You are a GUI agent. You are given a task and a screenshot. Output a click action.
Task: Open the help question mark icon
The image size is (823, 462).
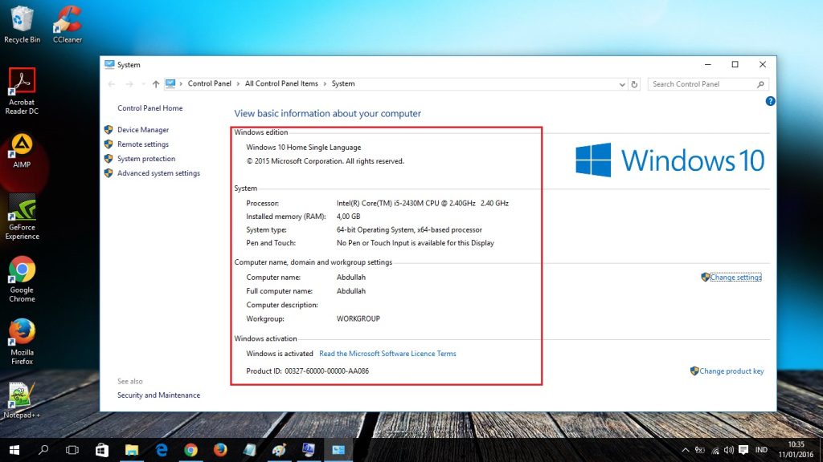pyautogui.click(x=770, y=101)
